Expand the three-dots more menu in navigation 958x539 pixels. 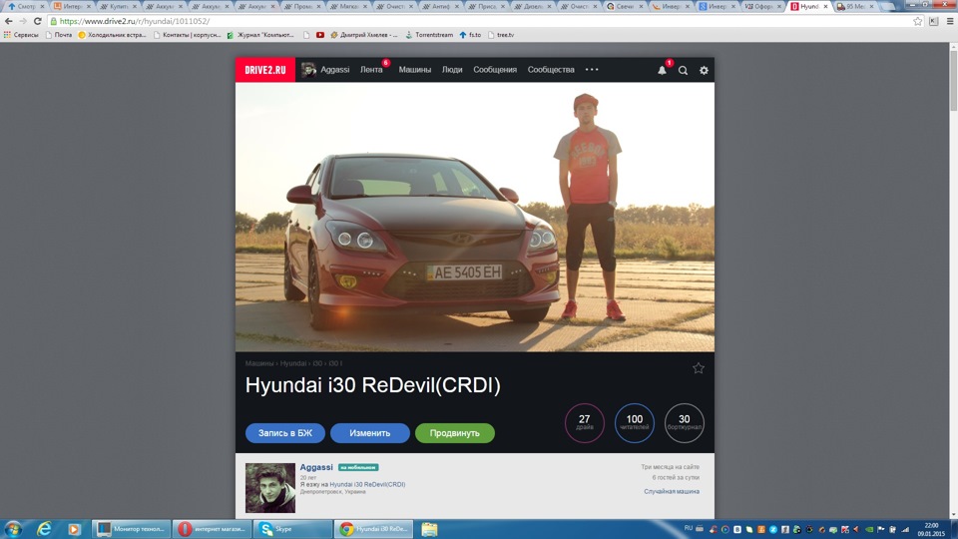click(x=592, y=70)
